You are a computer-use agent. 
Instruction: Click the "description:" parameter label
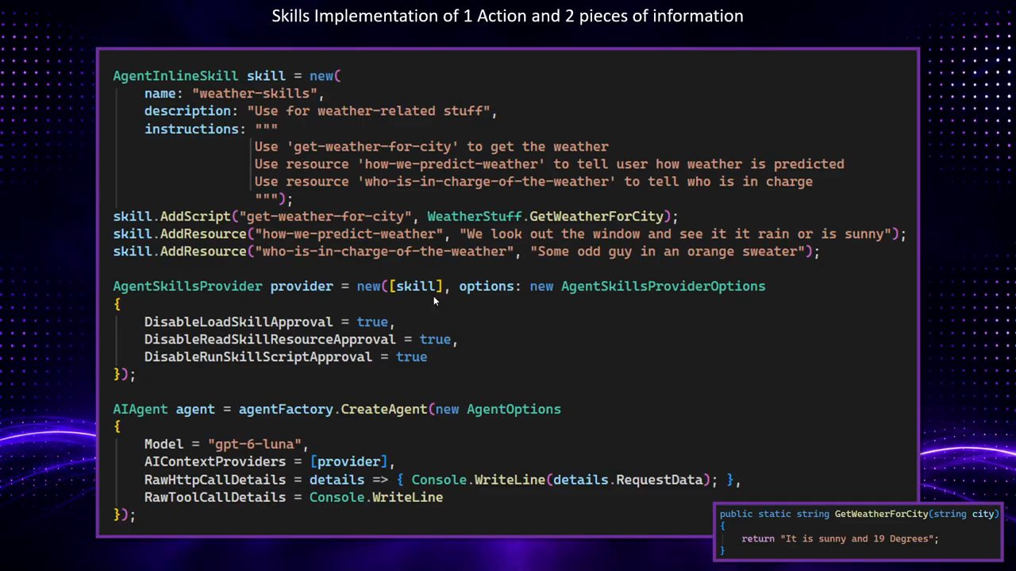(x=191, y=111)
